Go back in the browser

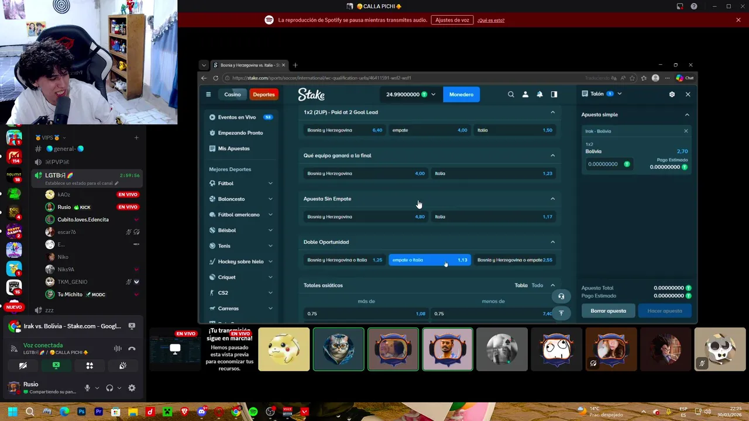pyautogui.click(x=204, y=78)
